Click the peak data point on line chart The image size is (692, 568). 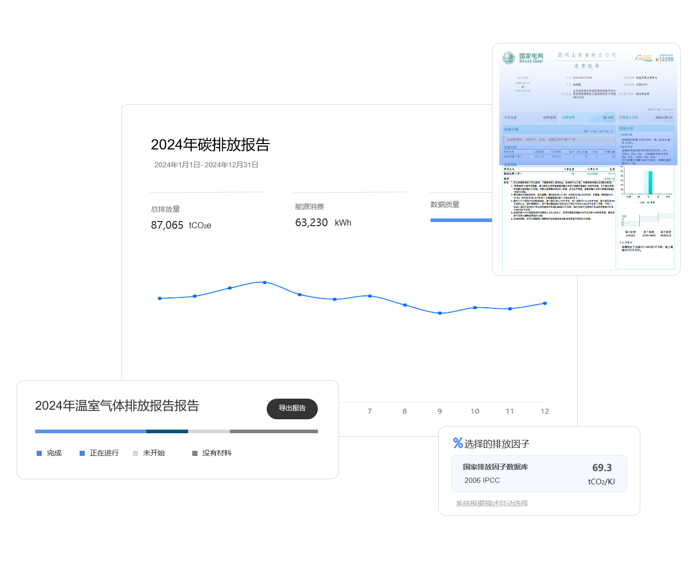[x=265, y=282]
